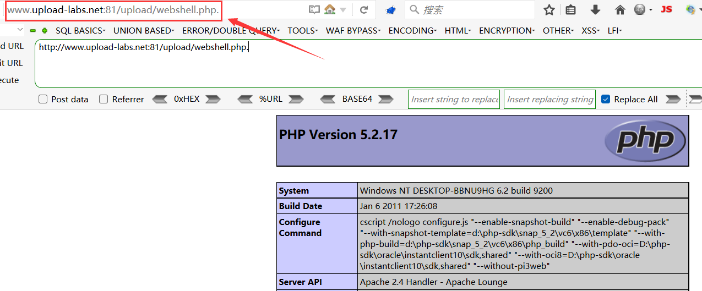Uncheck the Replace All checkbox

(x=606, y=99)
